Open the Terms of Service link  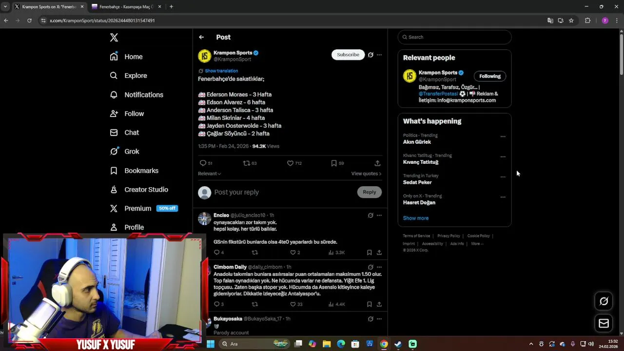pyautogui.click(x=416, y=236)
